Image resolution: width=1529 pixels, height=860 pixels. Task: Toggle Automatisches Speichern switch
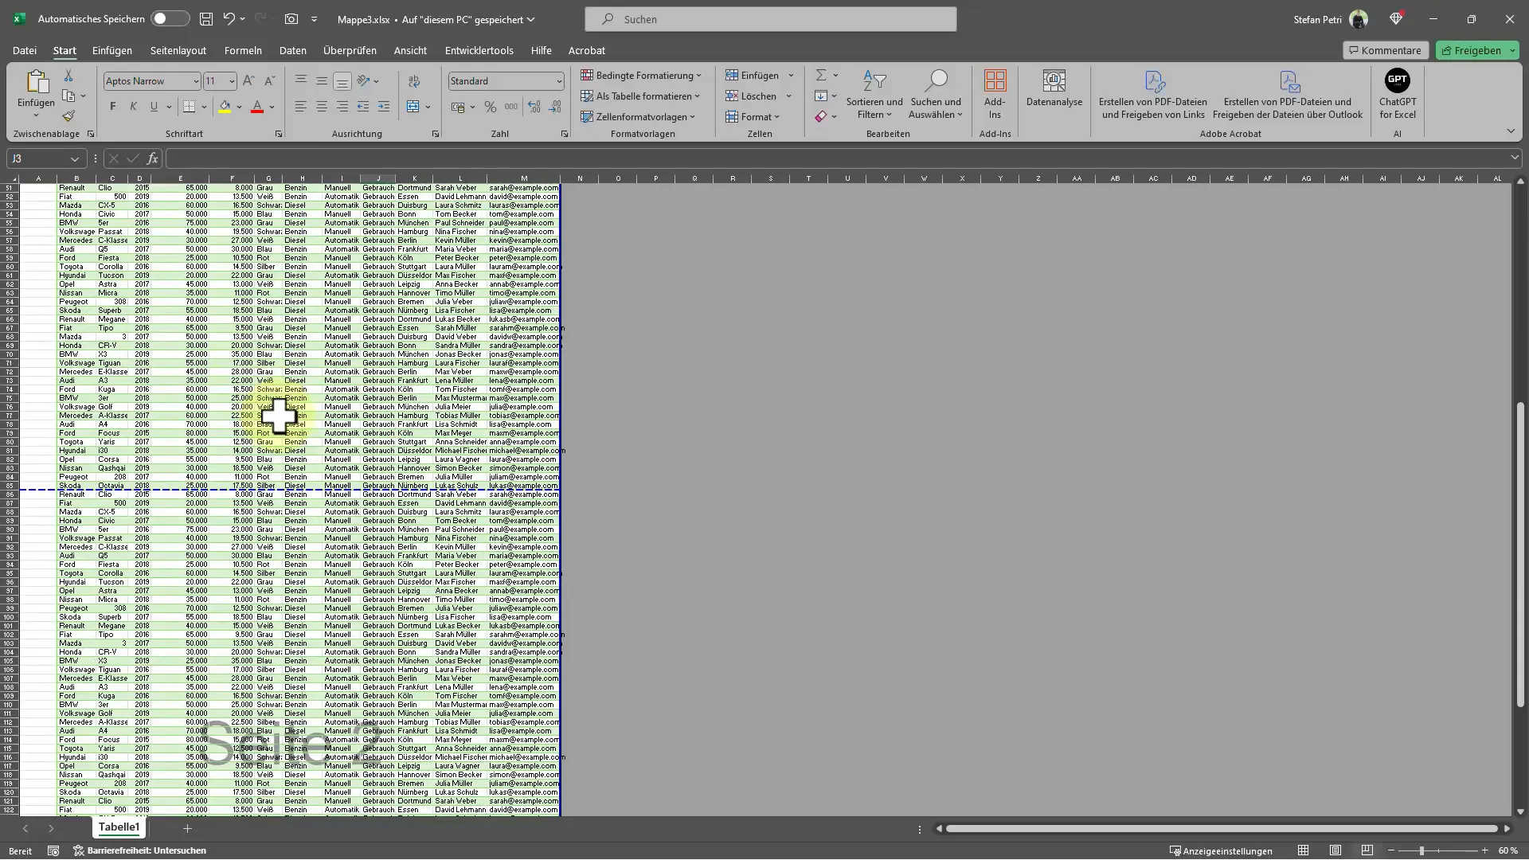point(161,19)
